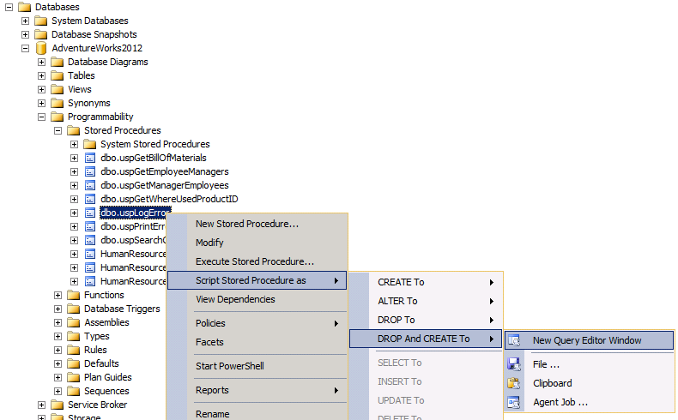Collapse the AdventureWorks2012 database node
The height and width of the screenshot is (420, 678).
(x=26, y=48)
